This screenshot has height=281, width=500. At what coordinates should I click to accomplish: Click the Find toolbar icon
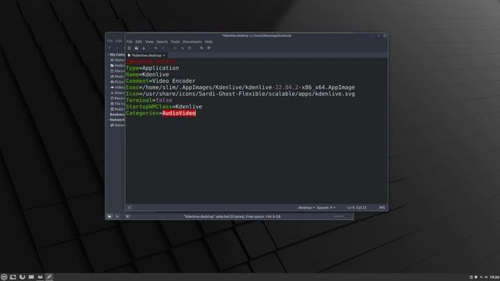(x=202, y=48)
